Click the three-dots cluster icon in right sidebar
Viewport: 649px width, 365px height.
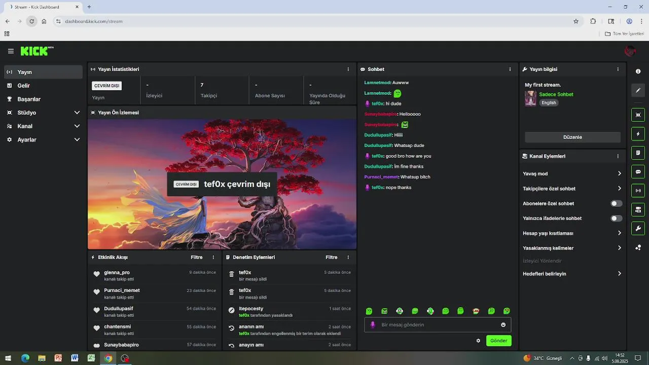click(x=638, y=247)
